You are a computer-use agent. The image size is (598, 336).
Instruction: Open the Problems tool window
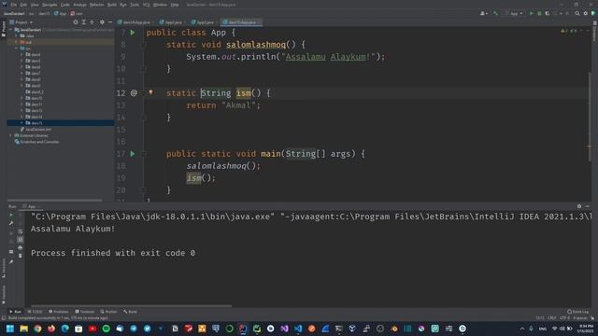pyautogui.click(x=59, y=312)
